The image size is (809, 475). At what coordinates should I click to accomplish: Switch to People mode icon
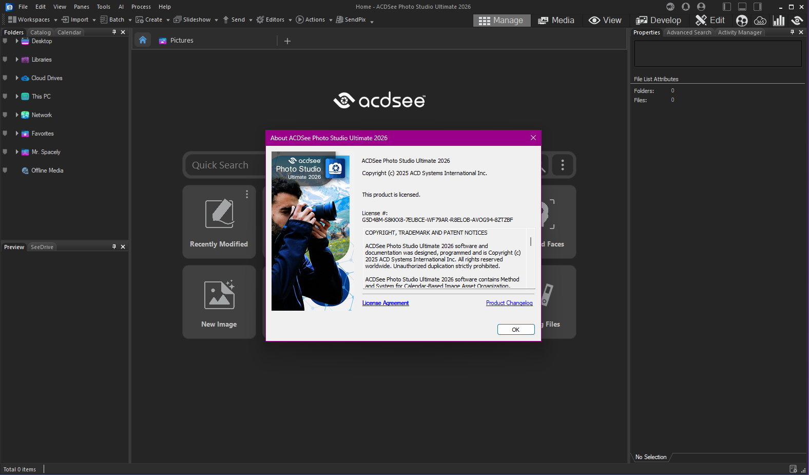(x=742, y=21)
